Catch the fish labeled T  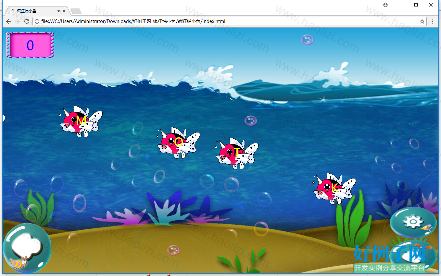[237, 153]
